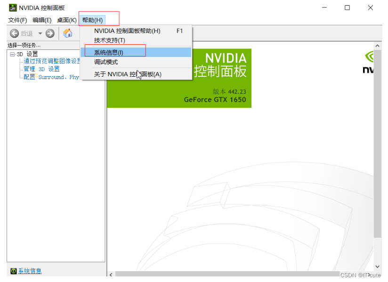Click the Back arrow toolbar icon
Viewport: 388px width, 282px height.
tap(14, 33)
